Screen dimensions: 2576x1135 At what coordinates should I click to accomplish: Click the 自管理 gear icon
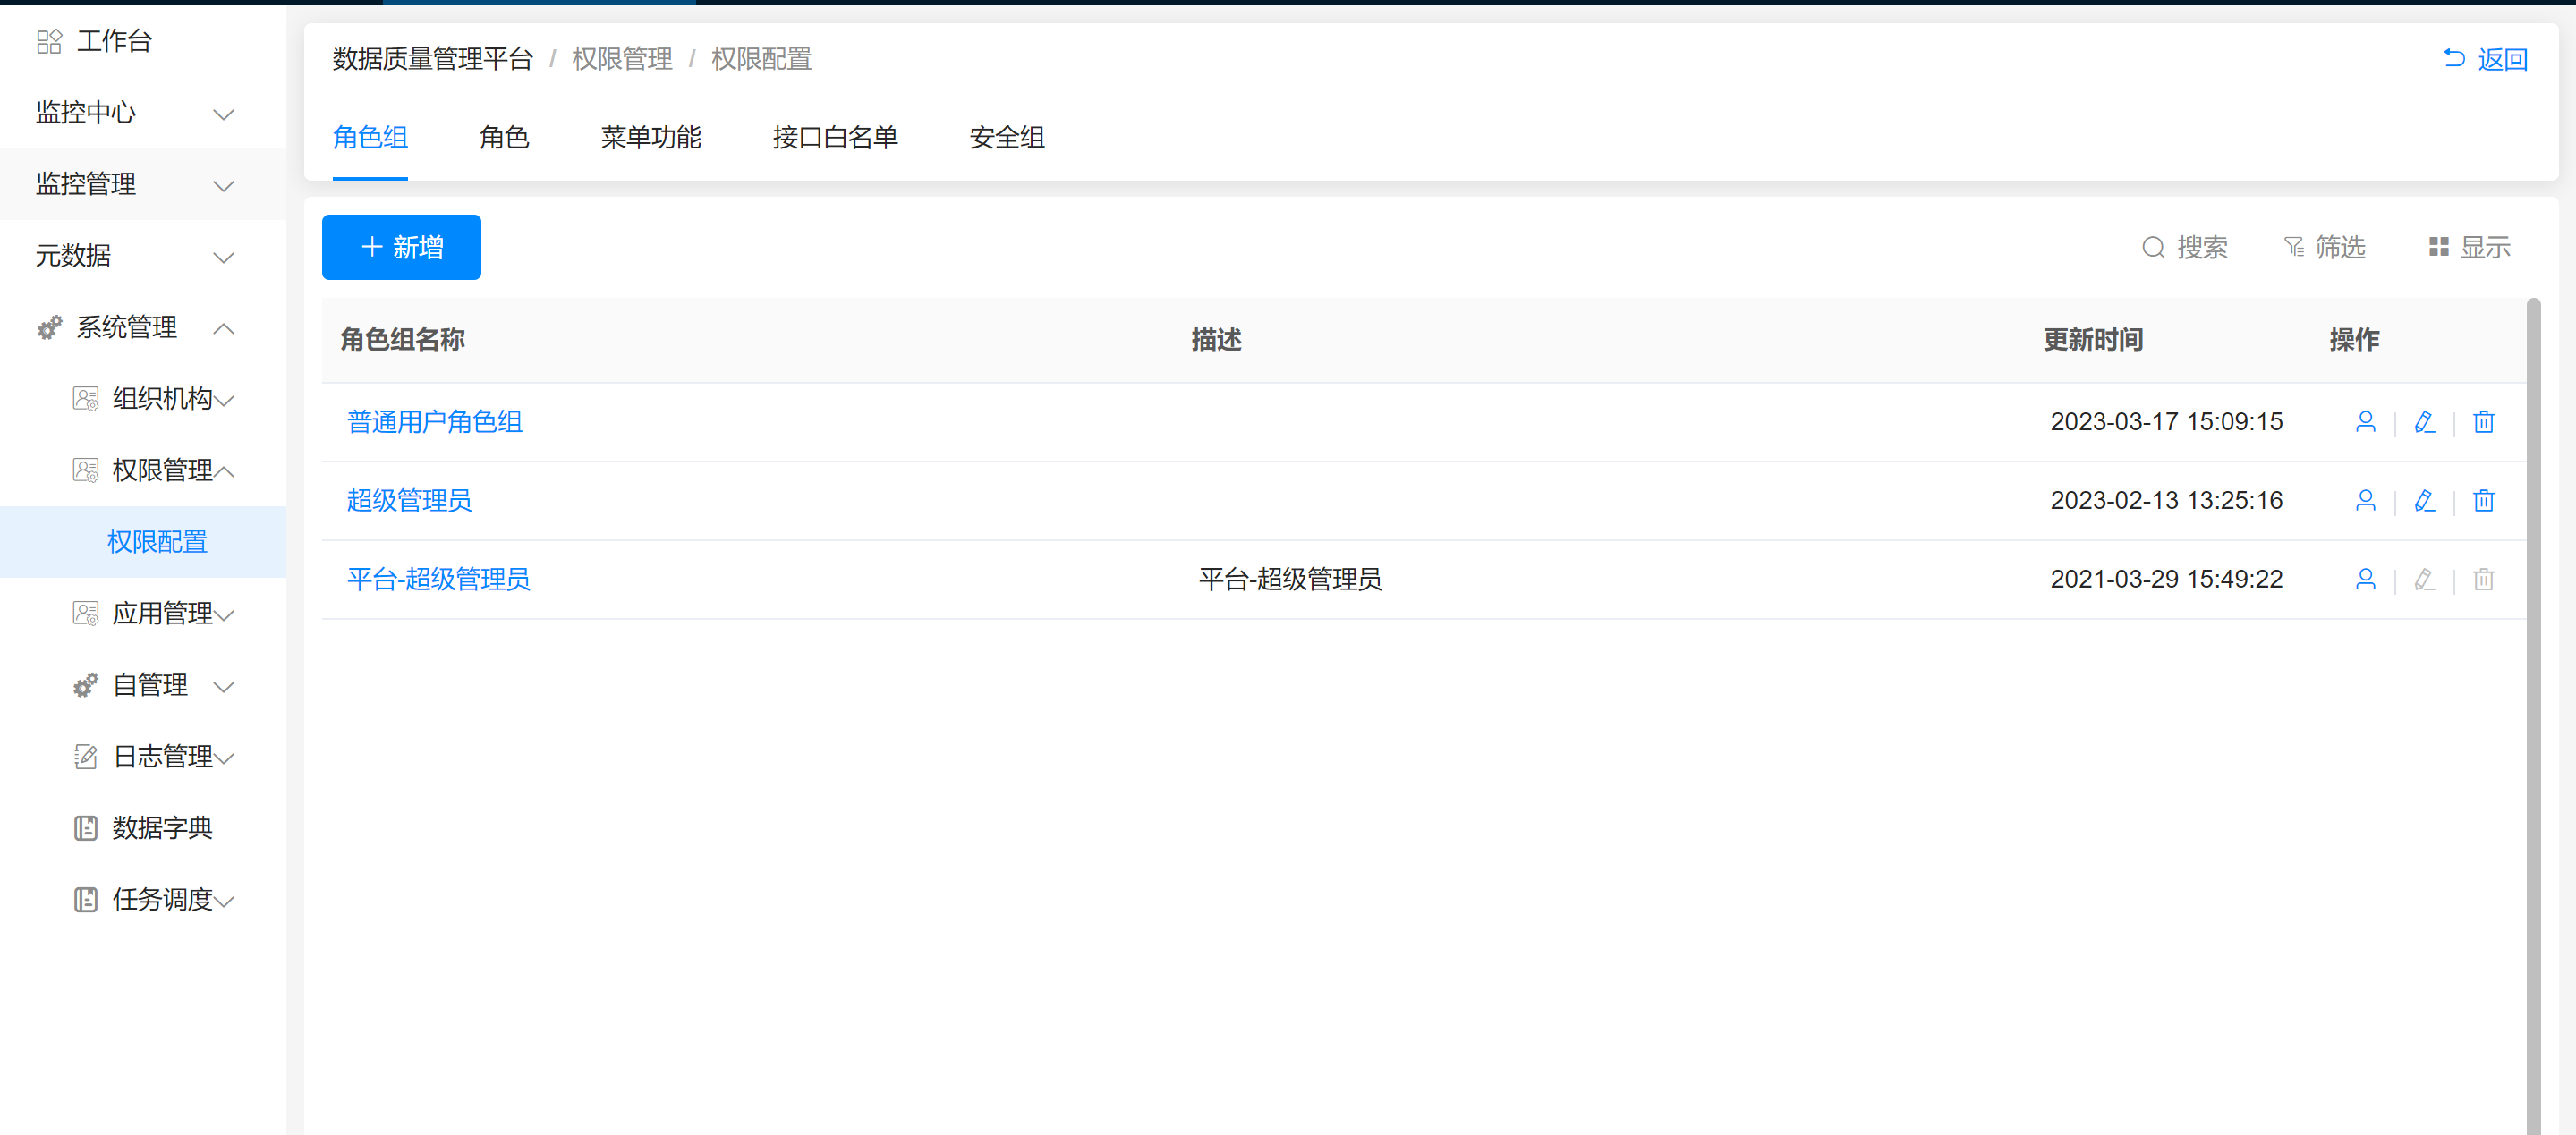pos(86,685)
